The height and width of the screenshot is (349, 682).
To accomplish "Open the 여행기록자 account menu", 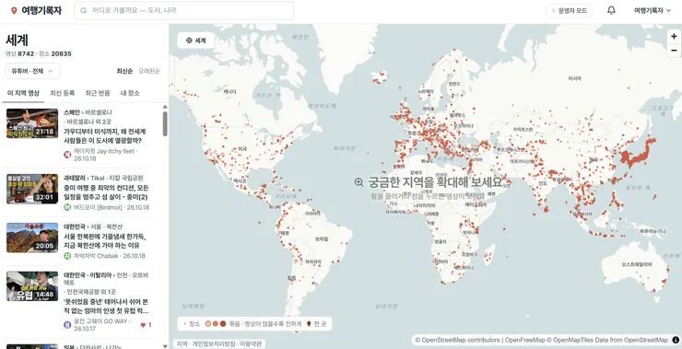I will [x=652, y=10].
